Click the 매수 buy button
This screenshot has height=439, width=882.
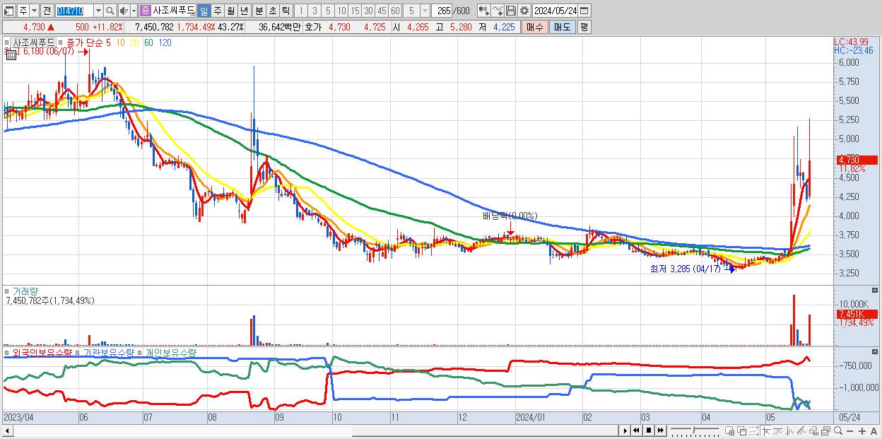point(535,27)
